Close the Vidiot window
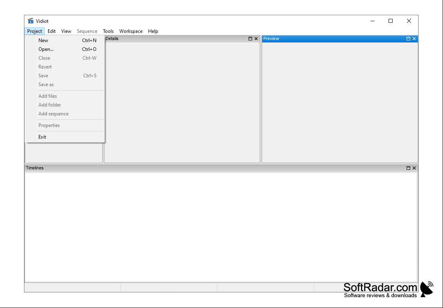The image size is (443, 308). click(409, 21)
